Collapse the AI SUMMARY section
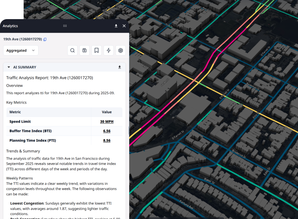 click(x=8, y=67)
